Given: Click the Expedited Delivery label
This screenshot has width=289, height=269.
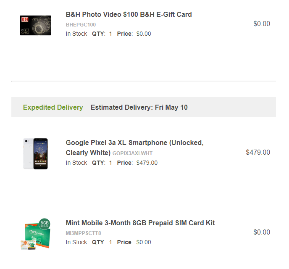Looking at the screenshot, I should tap(53, 107).
